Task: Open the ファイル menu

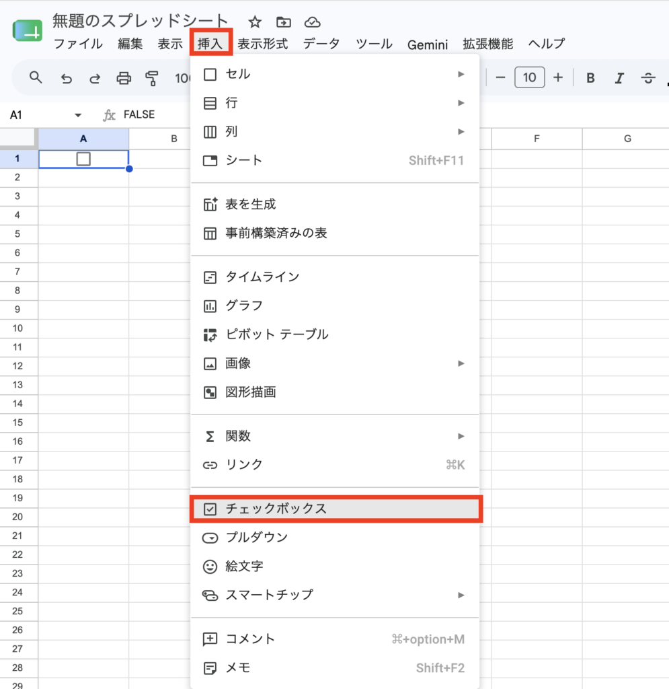Action: [x=78, y=44]
